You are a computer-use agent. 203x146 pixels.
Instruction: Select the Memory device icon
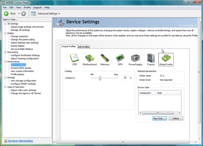105,60
